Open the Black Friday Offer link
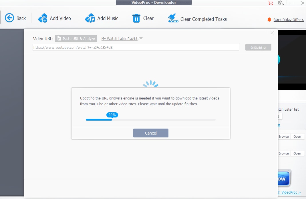 [289, 20]
